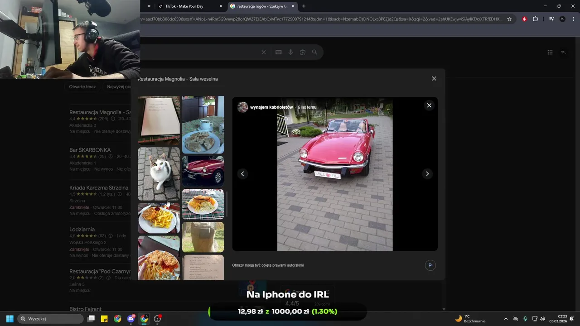Screen dimensions: 580x326
Task: Search by image with Google Lens
Action: [x=303, y=52]
